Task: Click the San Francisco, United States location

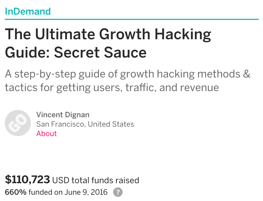Action: [x=85, y=124]
